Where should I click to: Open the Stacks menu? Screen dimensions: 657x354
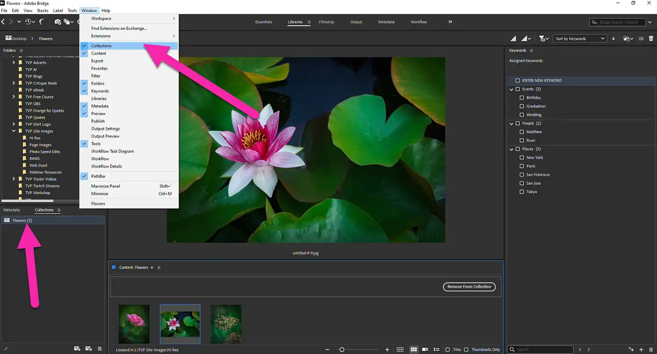[x=43, y=10]
